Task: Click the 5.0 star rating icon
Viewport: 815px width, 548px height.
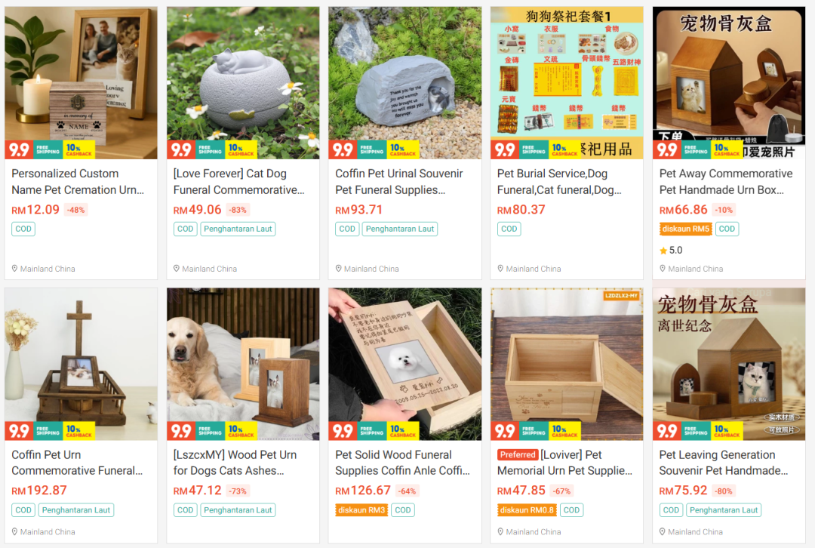Action: click(663, 251)
